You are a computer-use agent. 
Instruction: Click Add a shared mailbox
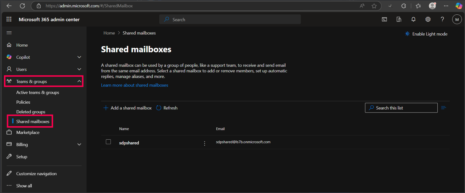click(128, 108)
